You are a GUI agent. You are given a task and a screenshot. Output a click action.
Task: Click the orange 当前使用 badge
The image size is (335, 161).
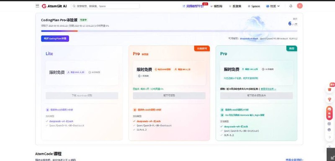(202, 48)
